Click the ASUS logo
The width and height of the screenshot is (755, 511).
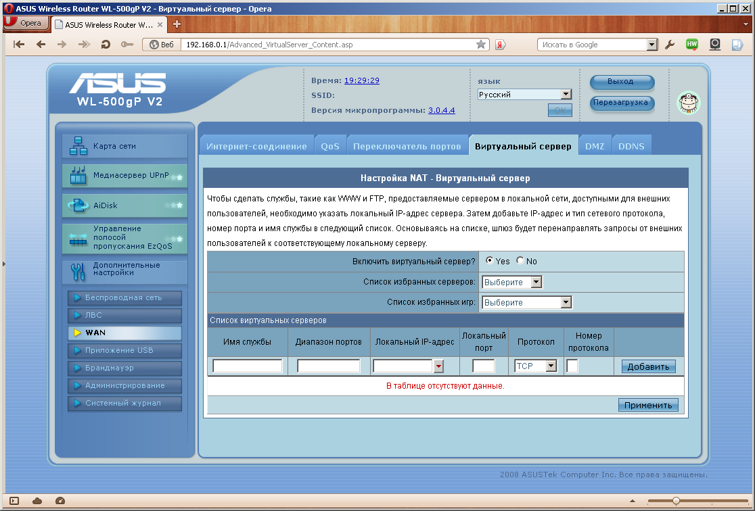coord(118,84)
